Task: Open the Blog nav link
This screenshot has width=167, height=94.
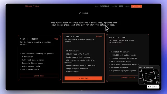Action: click(x=97, y=6)
